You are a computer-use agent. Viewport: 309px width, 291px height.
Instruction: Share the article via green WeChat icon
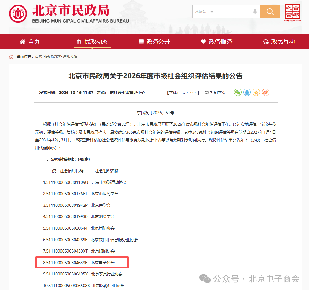238,92
